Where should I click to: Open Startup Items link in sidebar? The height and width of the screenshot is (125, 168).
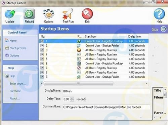(x=18, y=48)
